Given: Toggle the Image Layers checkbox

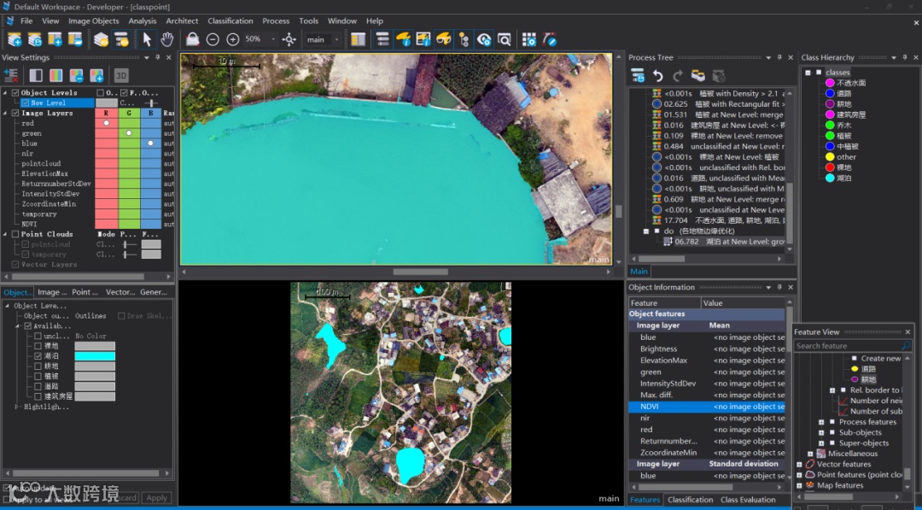Looking at the screenshot, I should [x=15, y=113].
